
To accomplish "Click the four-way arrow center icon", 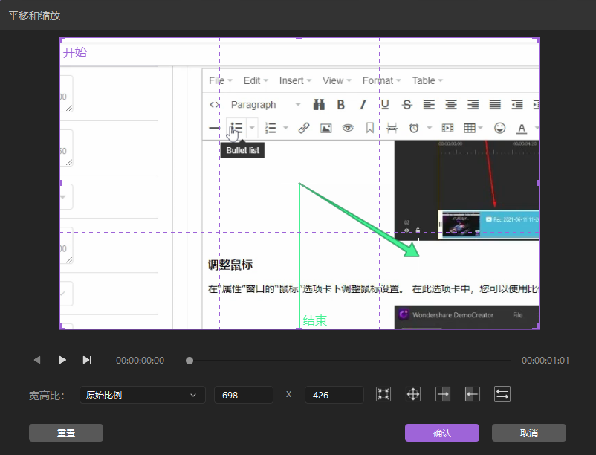I will tap(413, 395).
